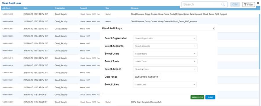Click the Date range field
261x106 pixels.
tap(147, 77)
